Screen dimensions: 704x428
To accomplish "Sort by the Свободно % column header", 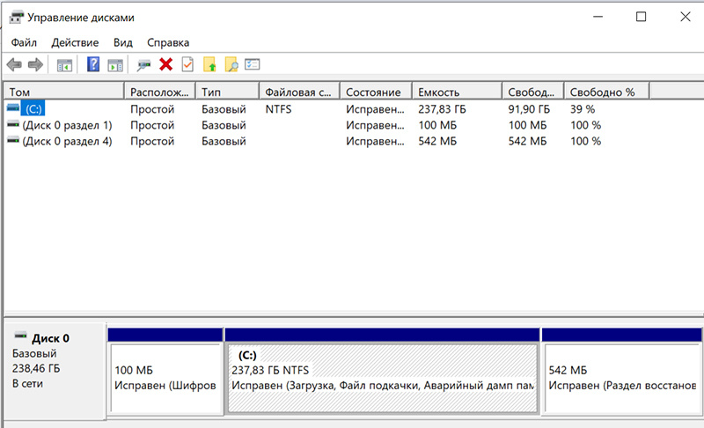I will pyautogui.click(x=606, y=92).
